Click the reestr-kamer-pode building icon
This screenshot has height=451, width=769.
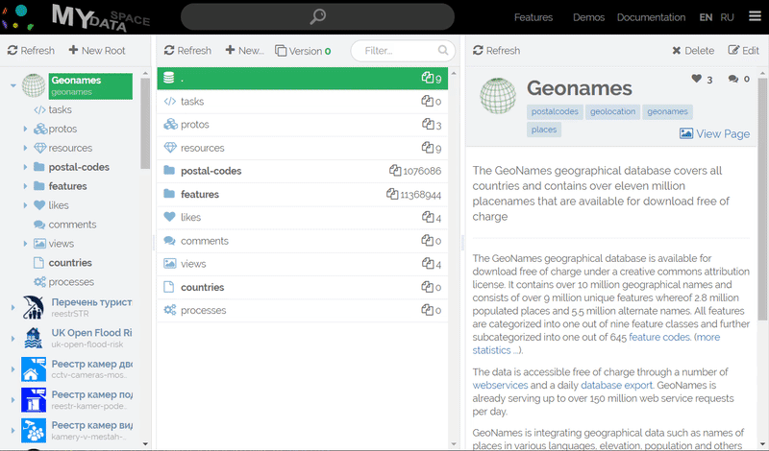(34, 399)
